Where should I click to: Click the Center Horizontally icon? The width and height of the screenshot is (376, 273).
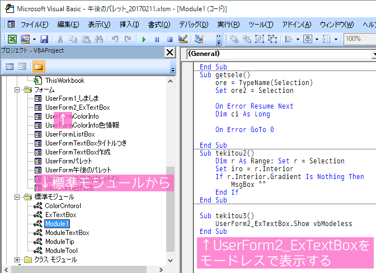pyautogui.click(x=308, y=39)
